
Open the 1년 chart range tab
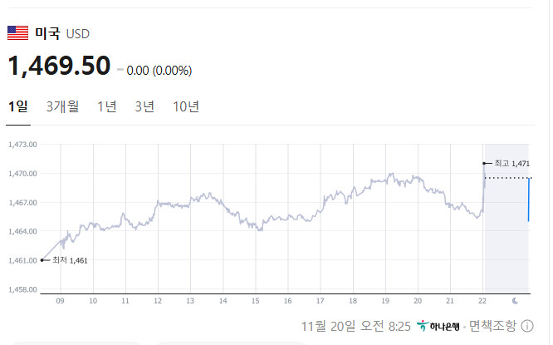tap(107, 106)
